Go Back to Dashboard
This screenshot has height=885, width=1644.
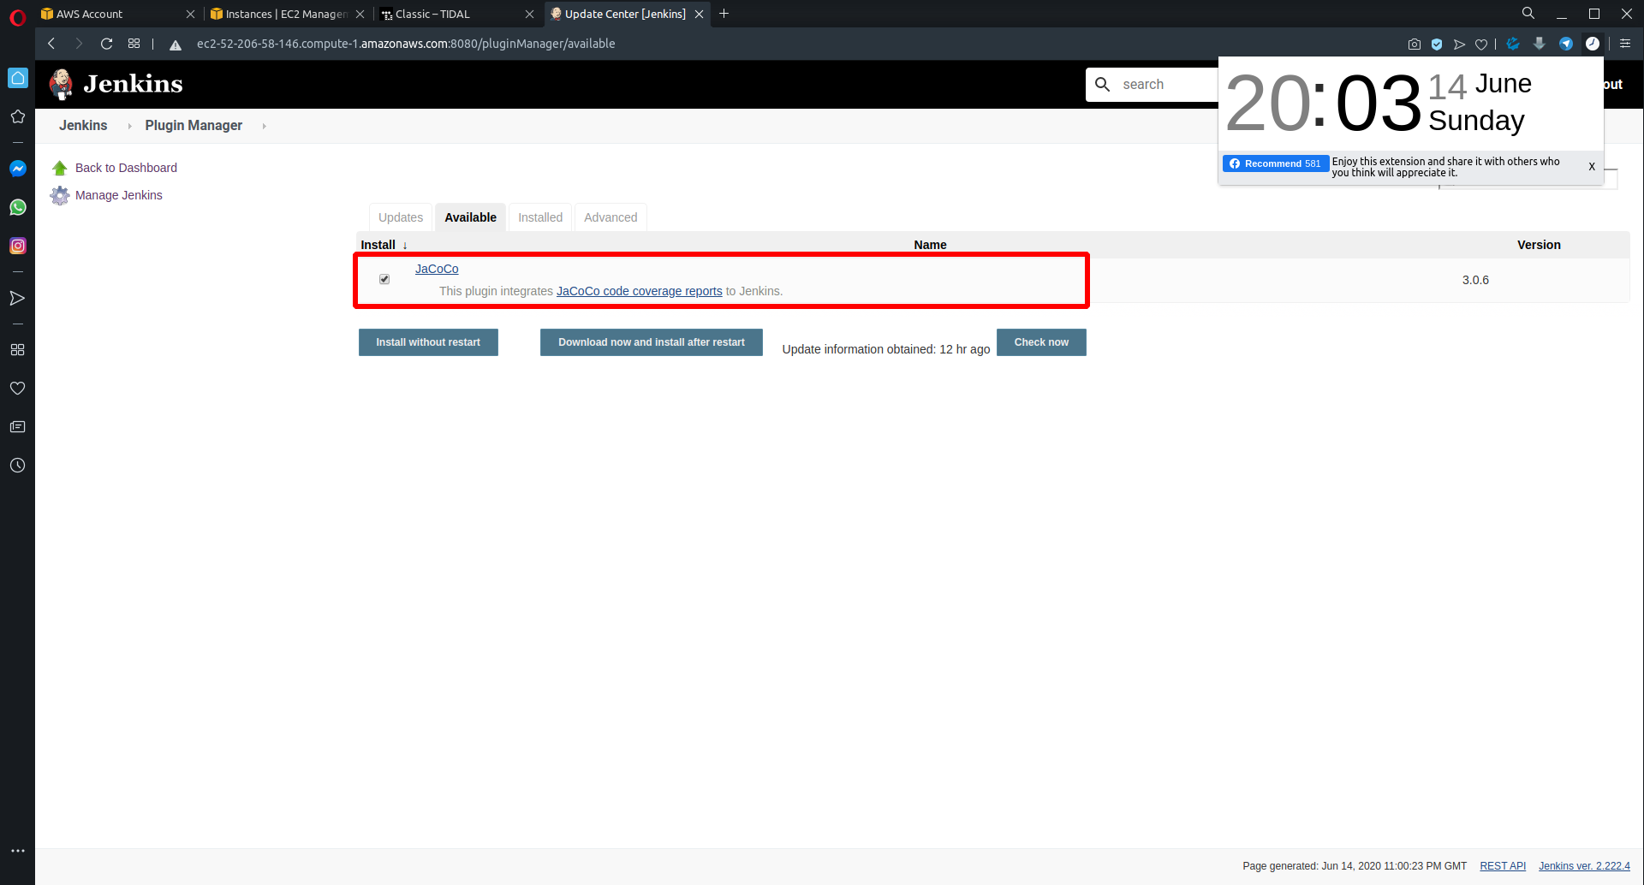(x=126, y=168)
